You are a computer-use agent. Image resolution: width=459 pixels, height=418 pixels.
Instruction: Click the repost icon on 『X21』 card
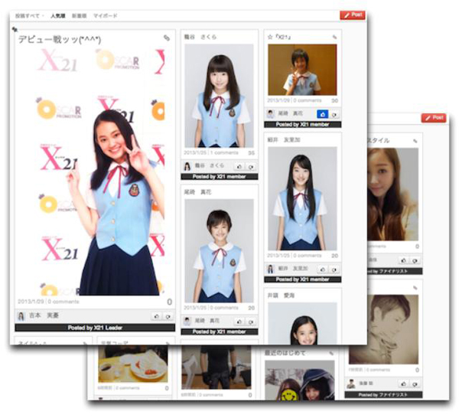pyautogui.click(x=334, y=113)
